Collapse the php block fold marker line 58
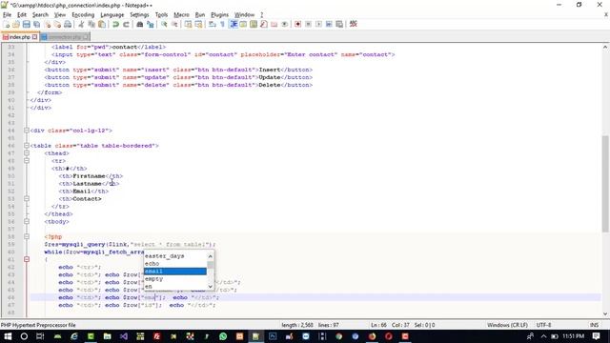 27,236
